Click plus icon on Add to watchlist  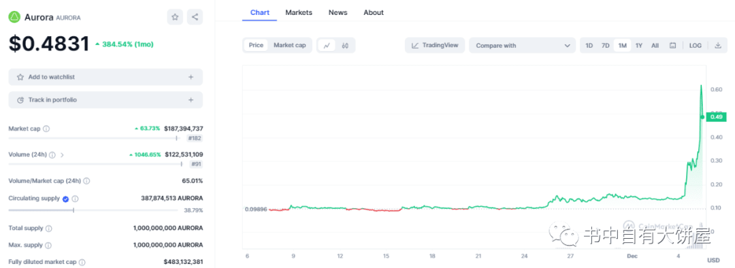pos(191,77)
